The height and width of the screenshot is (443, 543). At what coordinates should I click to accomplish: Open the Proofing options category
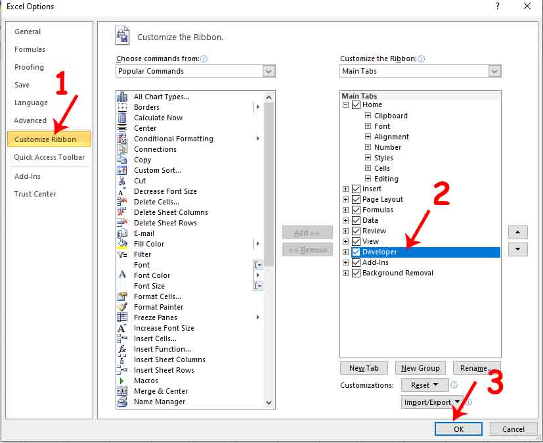[x=29, y=67]
